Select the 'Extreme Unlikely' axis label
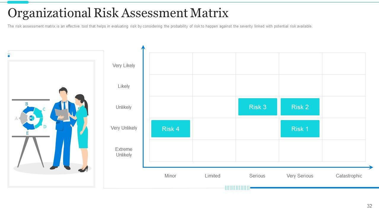 (x=124, y=152)
